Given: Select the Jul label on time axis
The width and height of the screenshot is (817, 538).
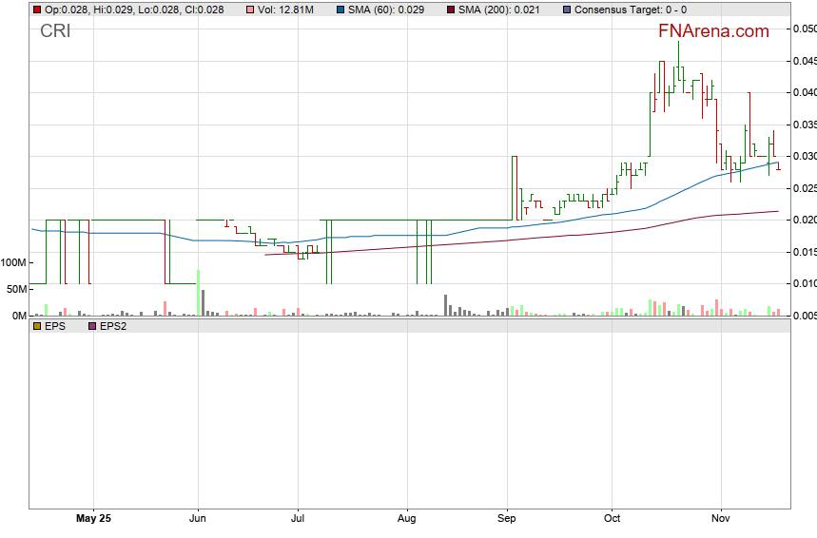Looking at the screenshot, I should [298, 519].
